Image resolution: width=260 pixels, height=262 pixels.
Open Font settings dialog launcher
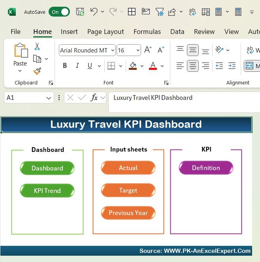tap(166, 83)
